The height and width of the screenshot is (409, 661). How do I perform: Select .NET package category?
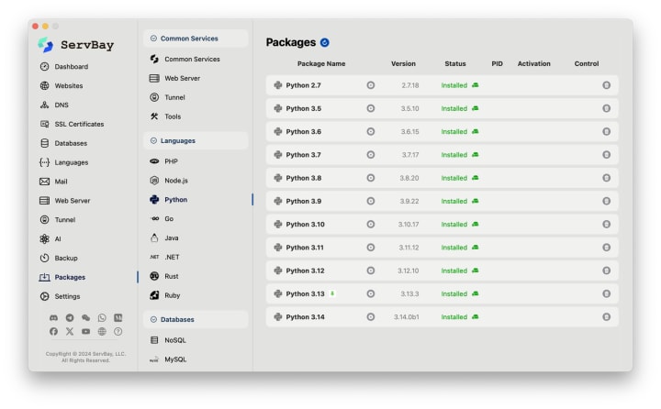(x=165, y=257)
